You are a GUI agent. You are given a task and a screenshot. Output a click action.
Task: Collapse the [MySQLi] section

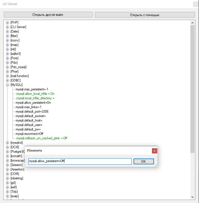(8, 85)
